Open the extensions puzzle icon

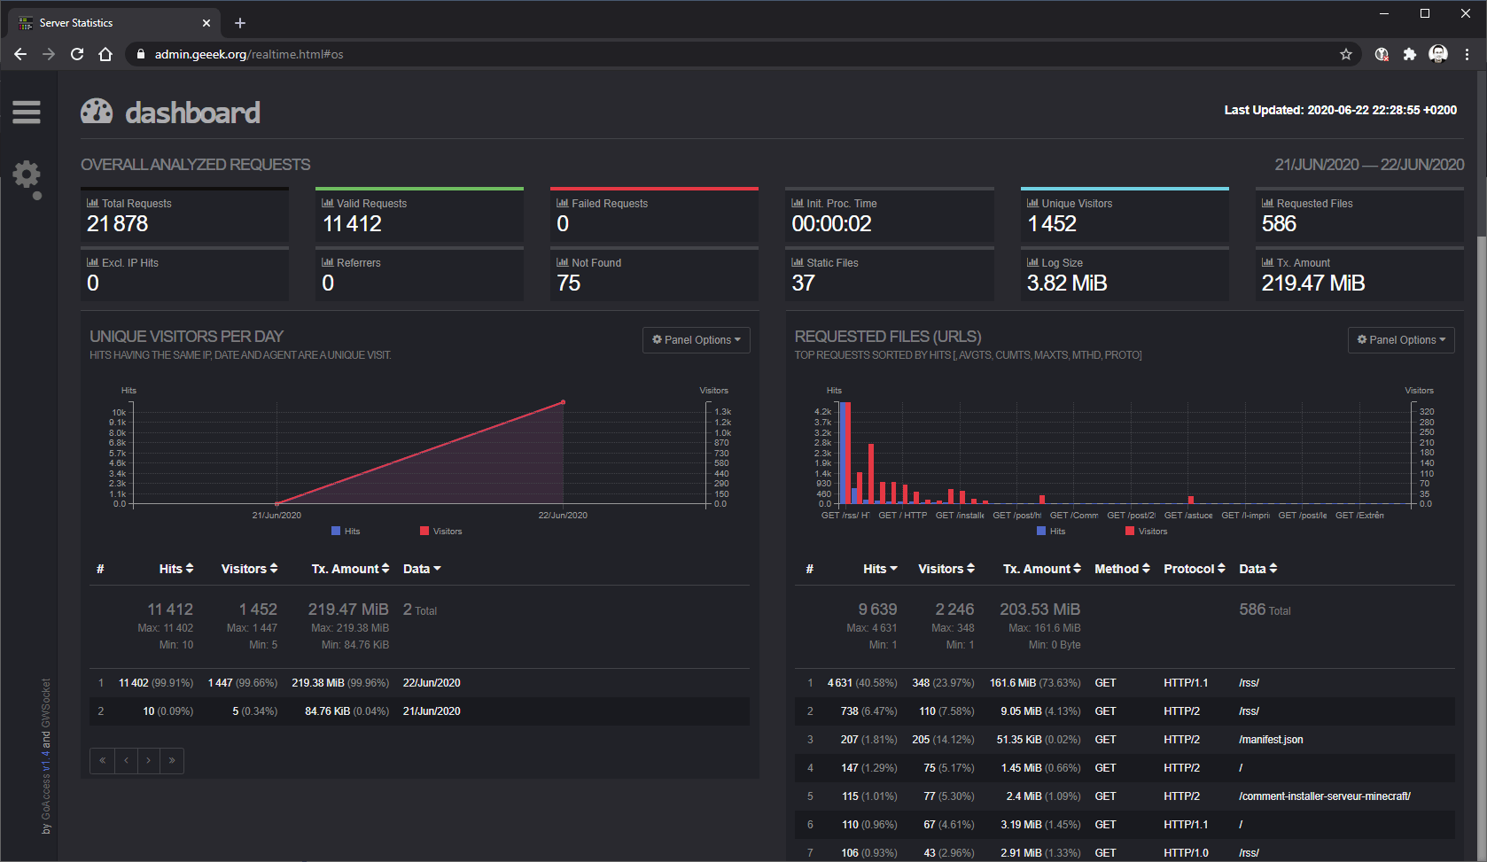tap(1410, 54)
